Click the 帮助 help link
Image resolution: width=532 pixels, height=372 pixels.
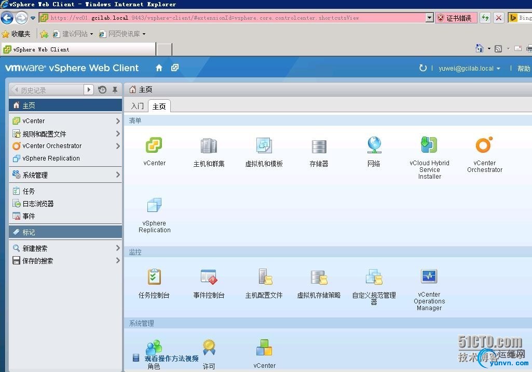coord(524,68)
